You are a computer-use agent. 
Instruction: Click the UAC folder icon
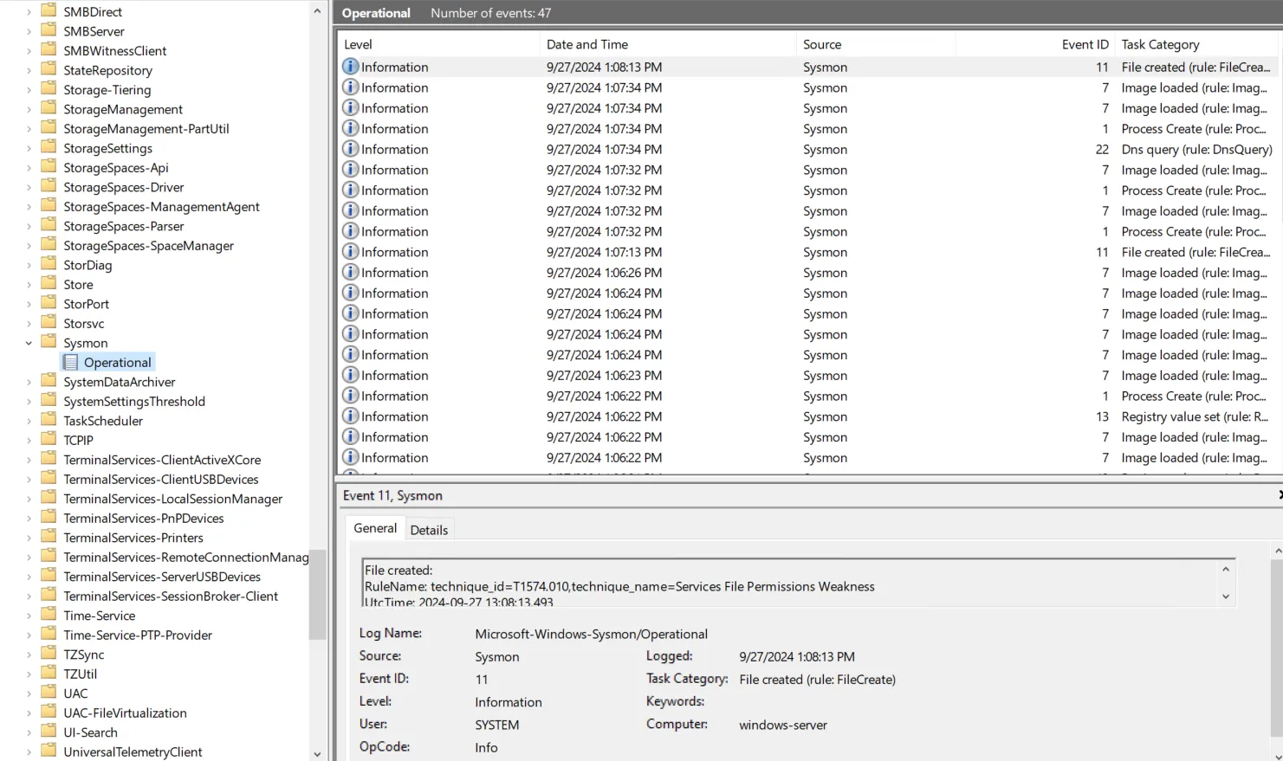pos(49,693)
